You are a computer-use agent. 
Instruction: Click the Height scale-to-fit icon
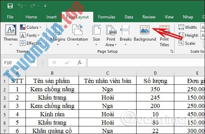point(181,35)
